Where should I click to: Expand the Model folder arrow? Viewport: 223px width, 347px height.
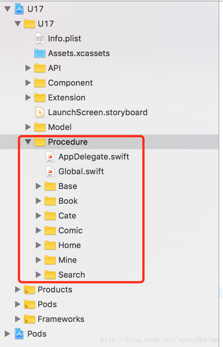tap(28, 127)
